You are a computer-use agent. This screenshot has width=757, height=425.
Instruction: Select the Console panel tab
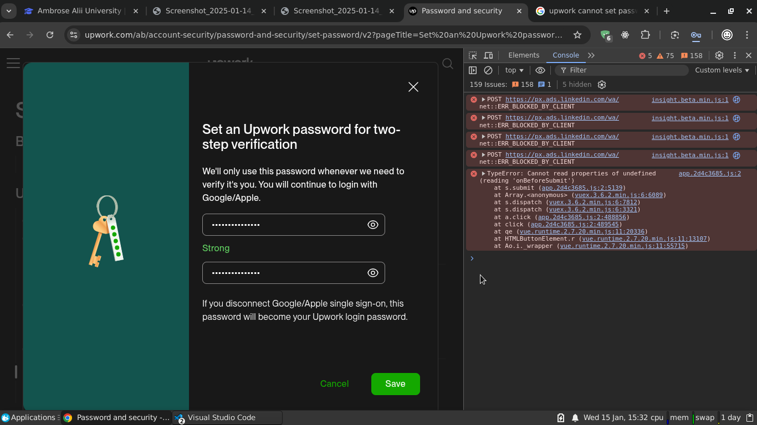566,55
